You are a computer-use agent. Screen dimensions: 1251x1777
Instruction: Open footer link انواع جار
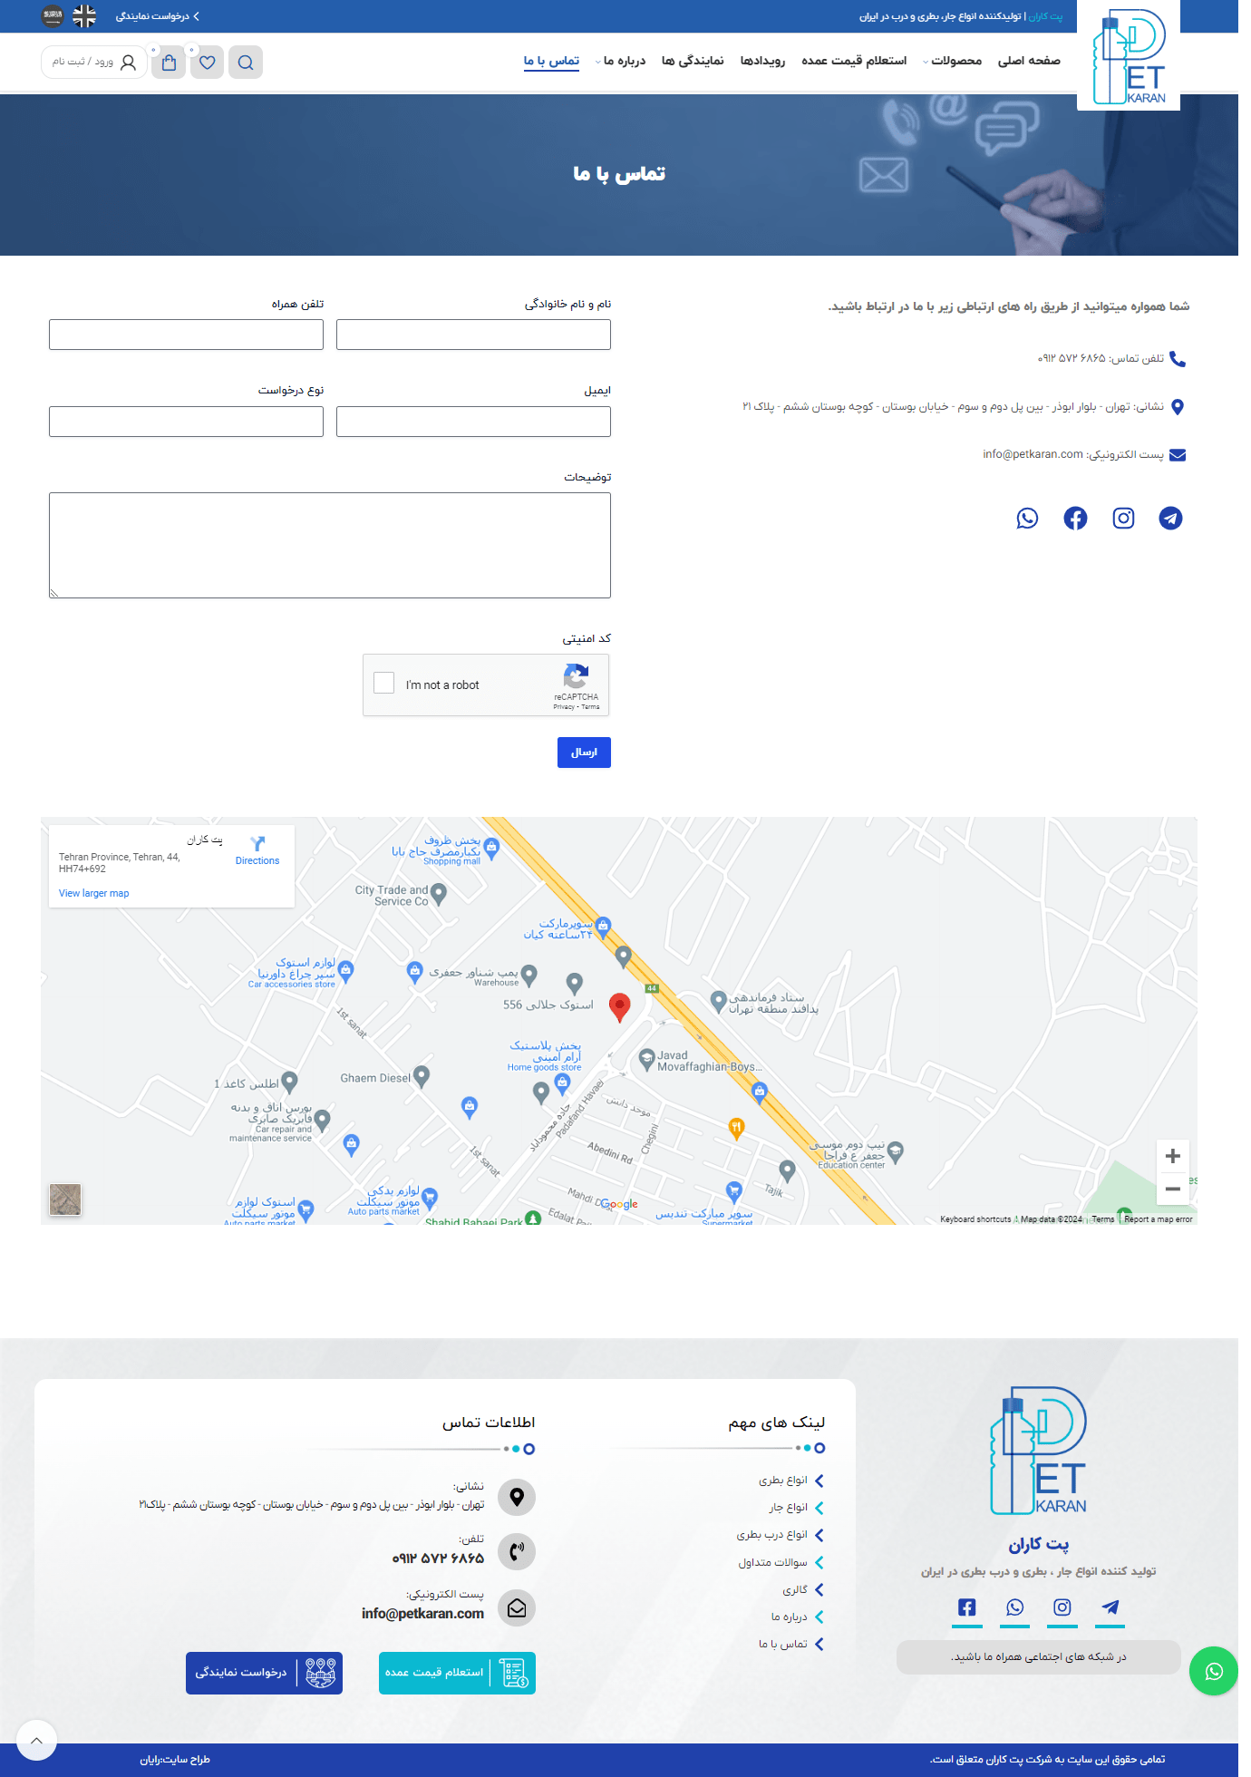pos(789,1508)
